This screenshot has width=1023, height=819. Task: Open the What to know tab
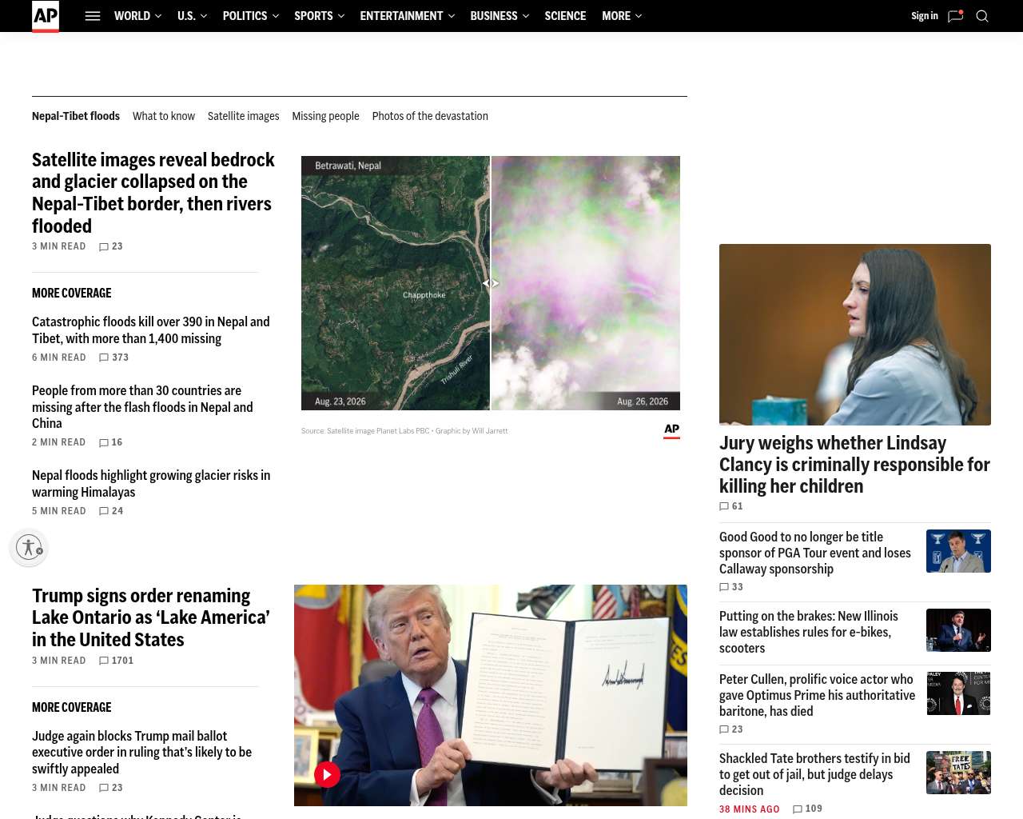[164, 116]
